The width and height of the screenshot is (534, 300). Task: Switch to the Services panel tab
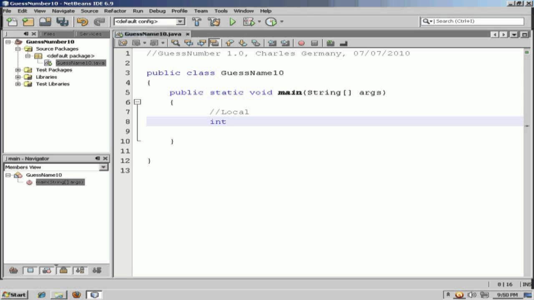click(x=90, y=34)
